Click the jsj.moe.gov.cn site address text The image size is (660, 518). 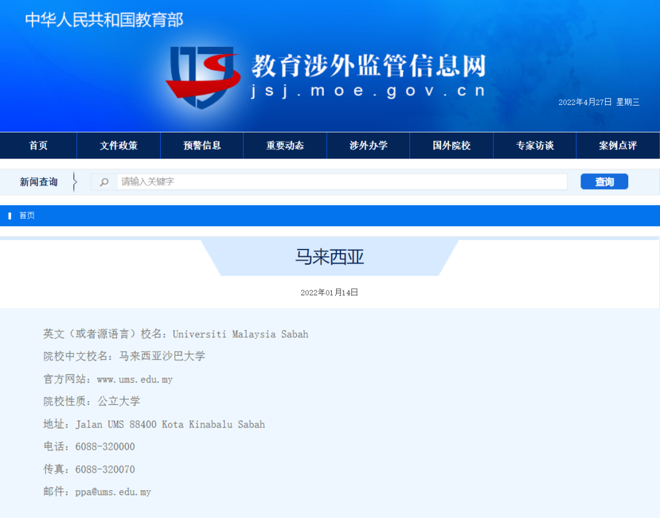(369, 91)
